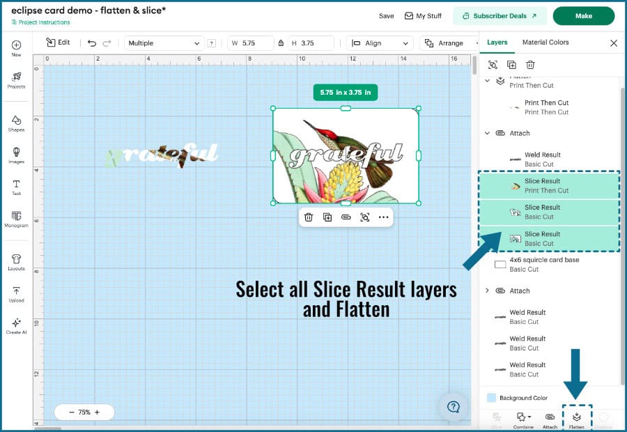Viewport: 627px width, 432px height.
Task: Click the canvas vertical scrollbar
Action: pyautogui.click(x=474, y=65)
